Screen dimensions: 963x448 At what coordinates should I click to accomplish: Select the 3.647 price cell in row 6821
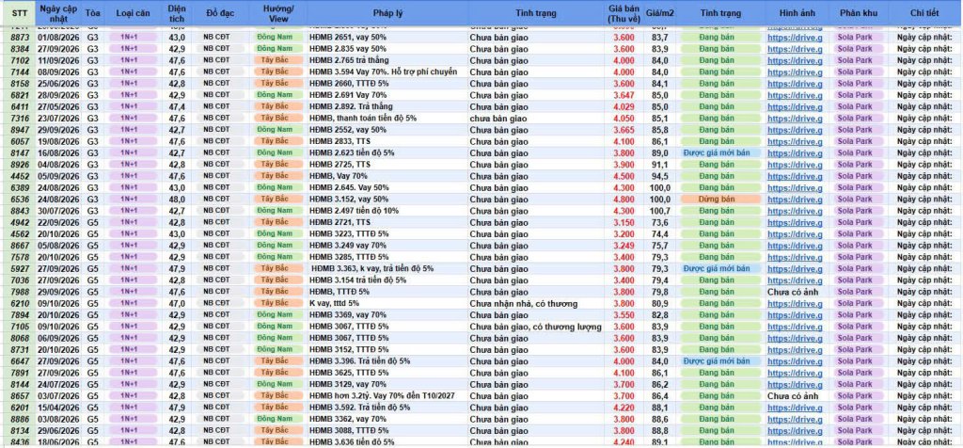tap(624, 95)
